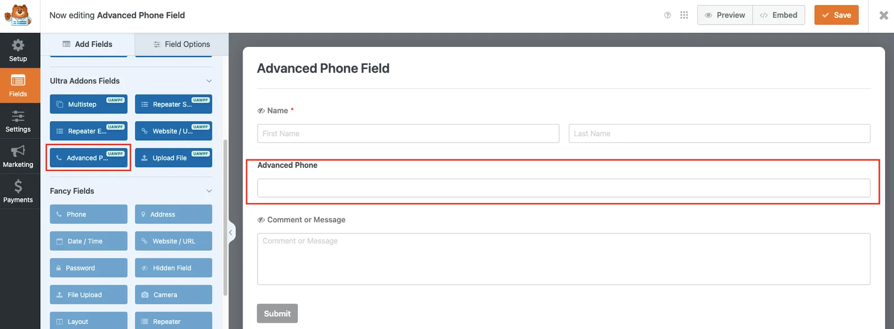Image resolution: width=894 pixels, height=329 pixels.
Task: Collapse the Fancy Fields section
Action: [x=209, y=191]
